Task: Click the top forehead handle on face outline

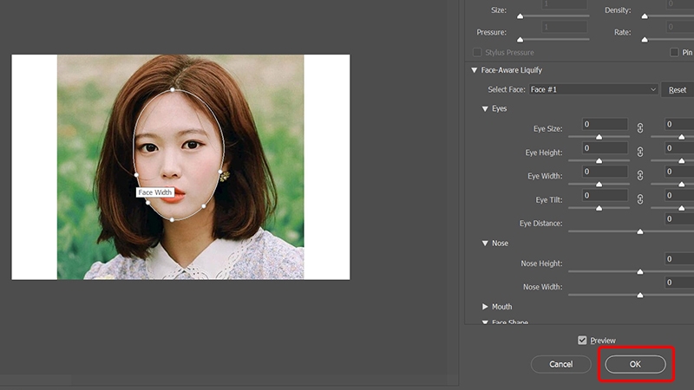Action: (173, 90)
